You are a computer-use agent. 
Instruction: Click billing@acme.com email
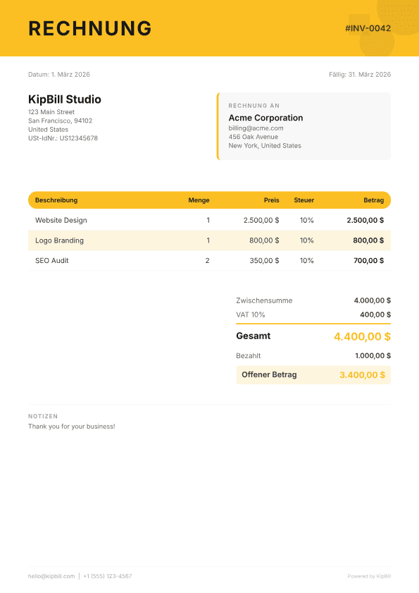pyautogui.click(x=256, y=128)
